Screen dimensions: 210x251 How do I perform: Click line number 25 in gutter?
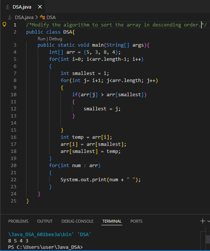click(x=13, y=201)
